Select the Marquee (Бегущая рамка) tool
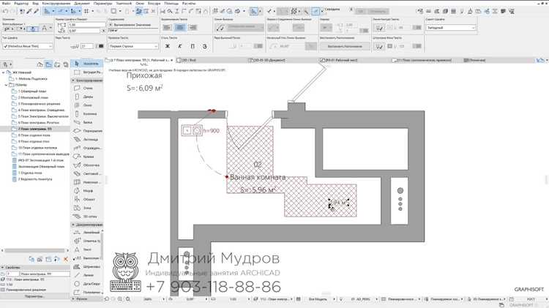 pos(87,72)
